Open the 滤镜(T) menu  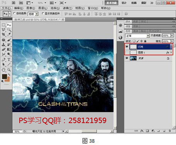click(x=68, y=8)
